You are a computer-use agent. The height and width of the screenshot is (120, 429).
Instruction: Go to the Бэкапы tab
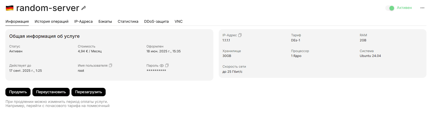(105, 21)
